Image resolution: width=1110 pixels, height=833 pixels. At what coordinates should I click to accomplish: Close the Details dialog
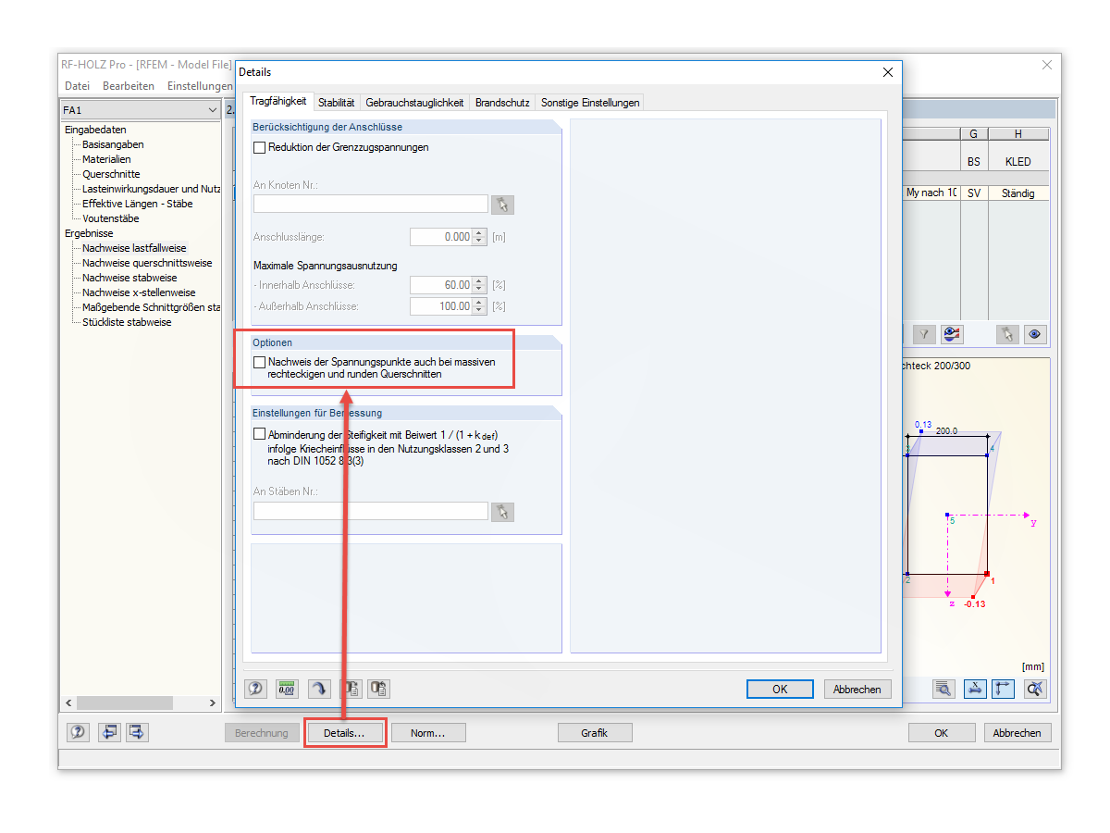(x=888, y=72)
